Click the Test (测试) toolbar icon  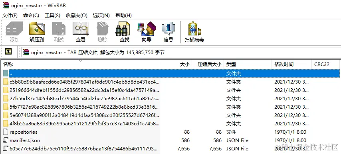[x=59, y=29]
